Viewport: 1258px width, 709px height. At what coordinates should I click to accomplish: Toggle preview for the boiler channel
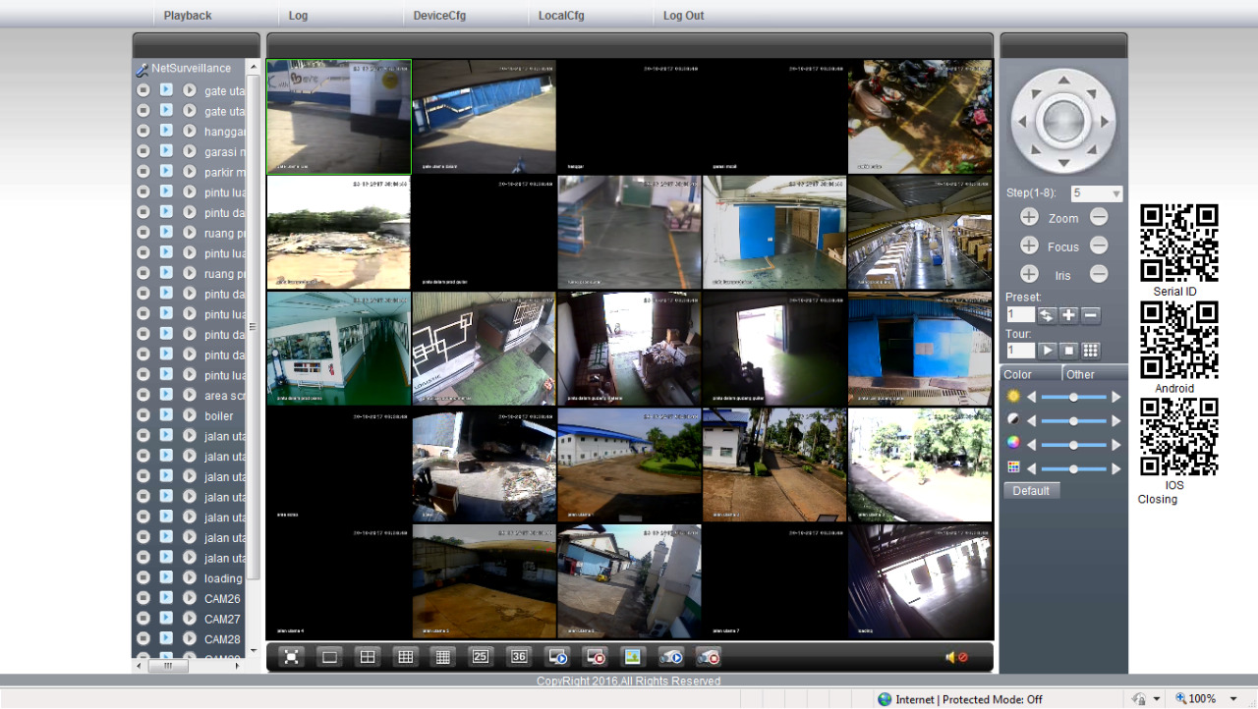point(165,415)
